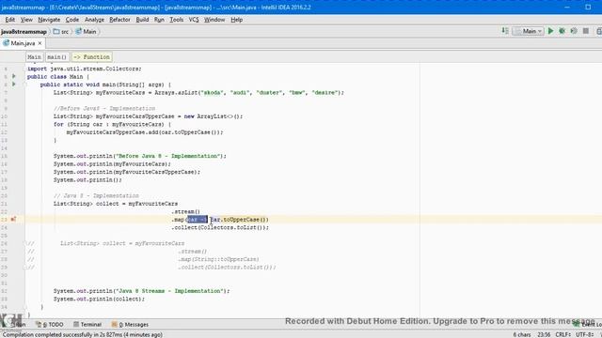Open the Navigate menu
This screenshot has height=338, width=602.
click(49, 20)
